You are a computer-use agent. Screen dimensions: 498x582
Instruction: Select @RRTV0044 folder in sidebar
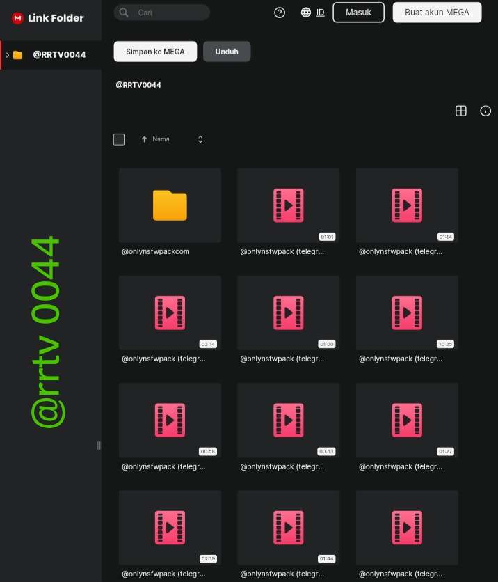[x=51, y=55]
